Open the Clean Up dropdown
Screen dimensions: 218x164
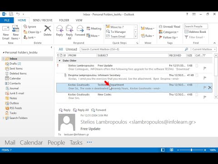tap(32, 32)
